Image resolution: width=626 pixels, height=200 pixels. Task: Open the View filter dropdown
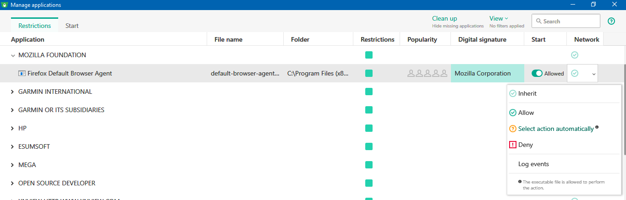point(499,18)
